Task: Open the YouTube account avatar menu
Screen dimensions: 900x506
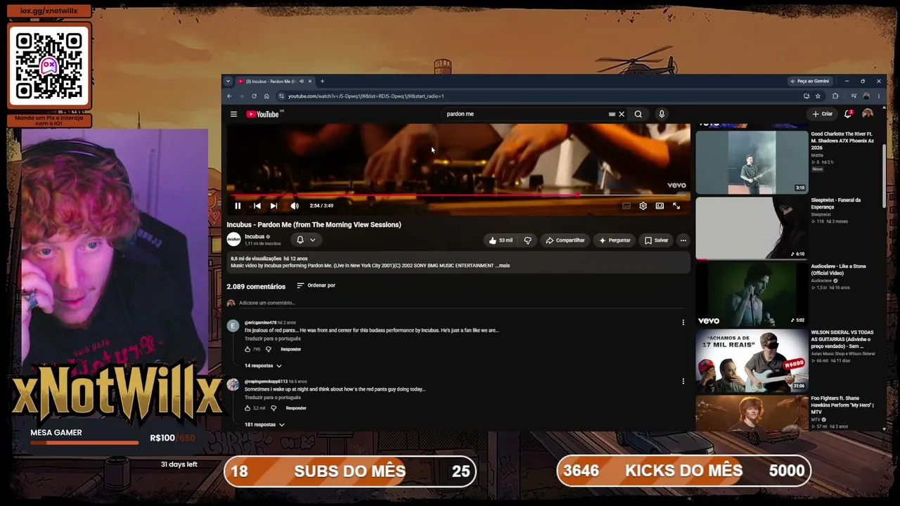Action: pos(868,114)
